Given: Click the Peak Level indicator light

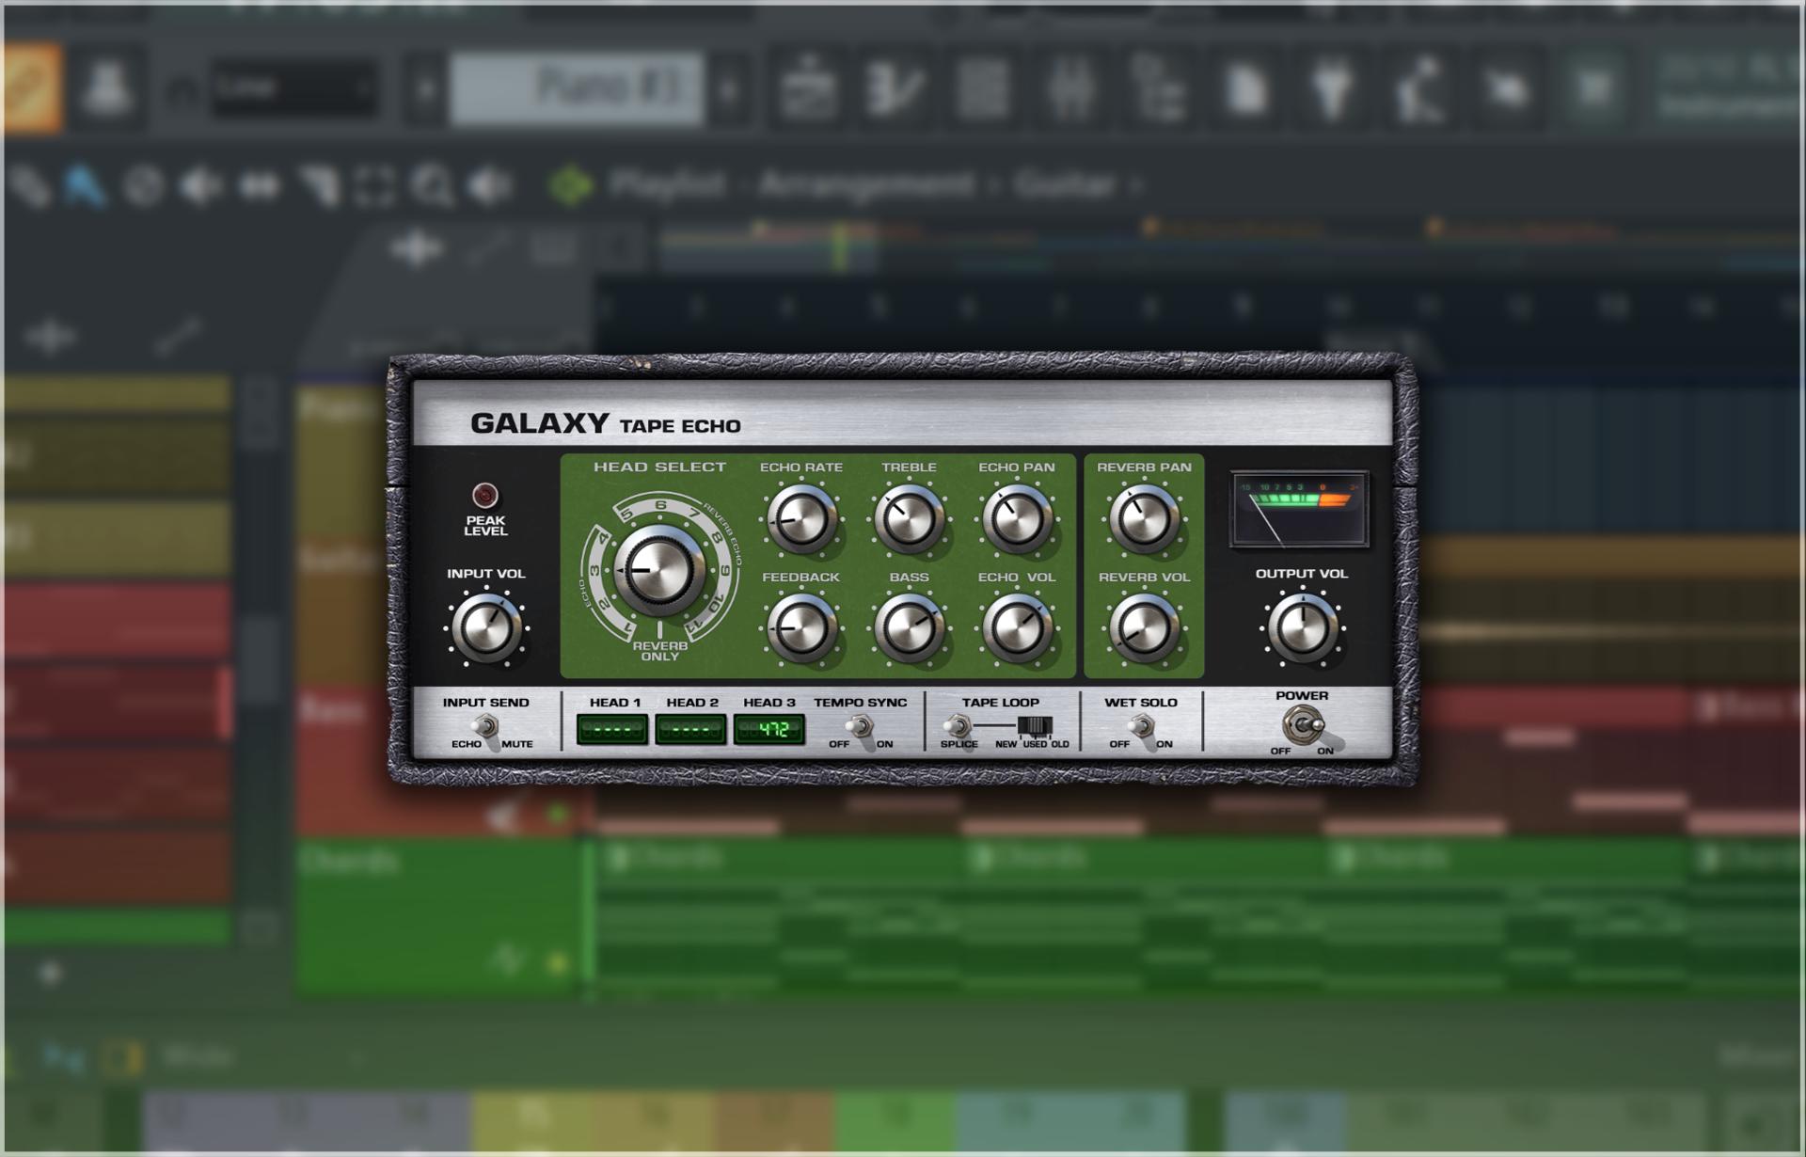Looking at the screenshot, I should [x=484, y=495].
